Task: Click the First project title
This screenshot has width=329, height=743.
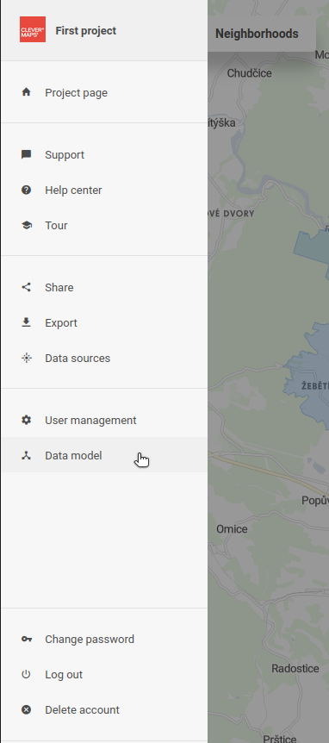Action: [x=85, y=30]
